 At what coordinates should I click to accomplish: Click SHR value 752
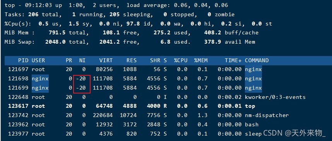155,134
